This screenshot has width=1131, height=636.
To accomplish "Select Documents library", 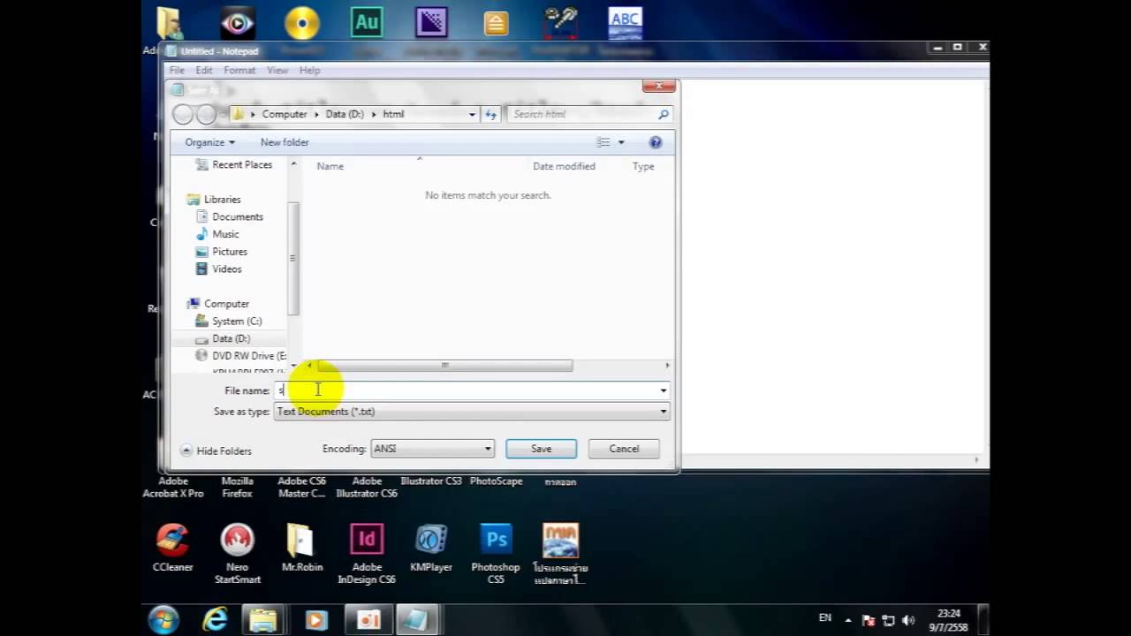I will 229,216.
